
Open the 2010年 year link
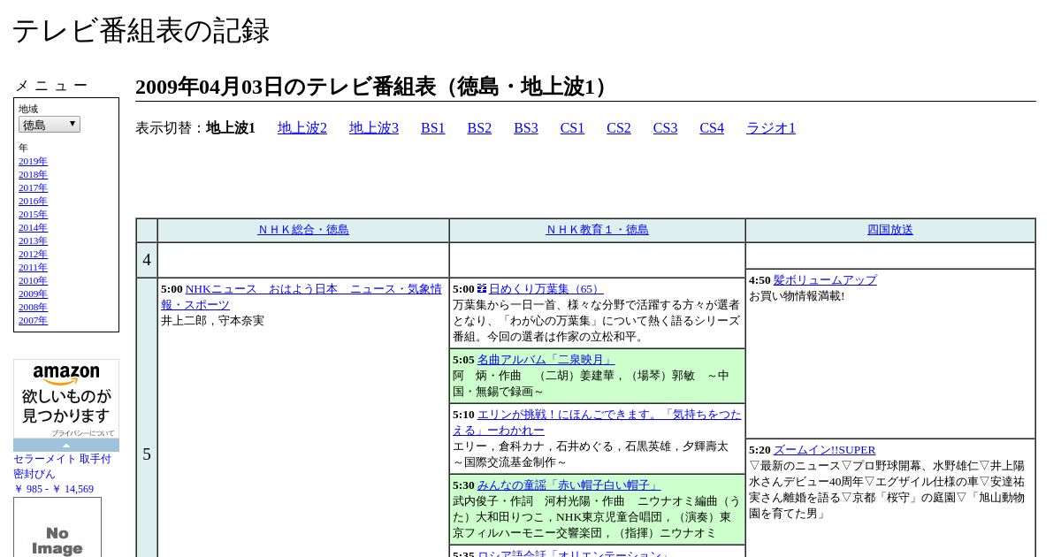point(33,280)
